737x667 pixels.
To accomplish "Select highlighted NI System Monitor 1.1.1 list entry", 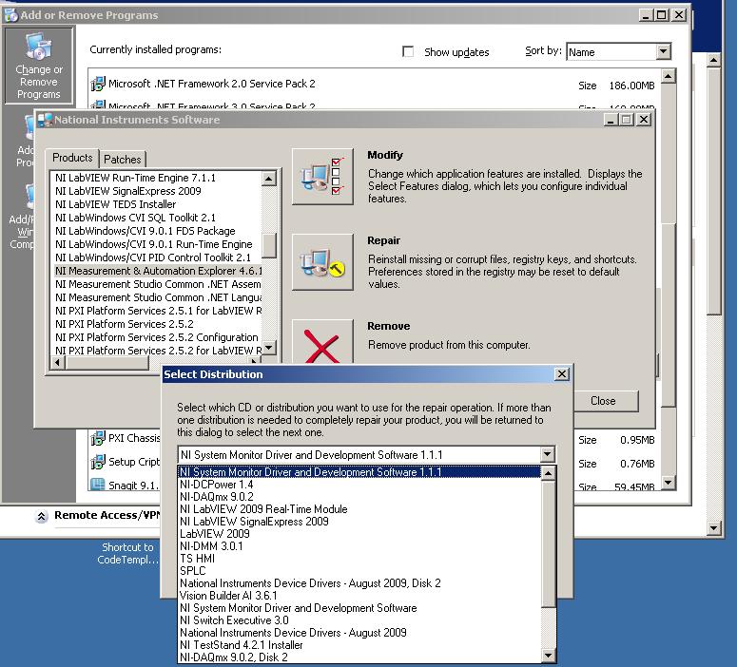I will click(359, 472).
